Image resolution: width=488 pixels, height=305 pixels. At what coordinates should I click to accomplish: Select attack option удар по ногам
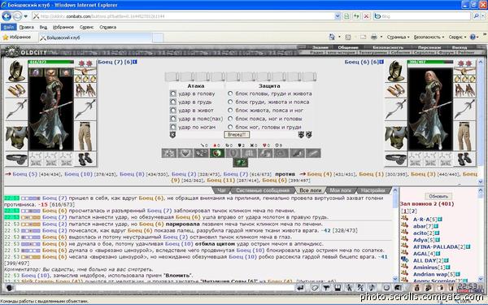pos(173,127)
